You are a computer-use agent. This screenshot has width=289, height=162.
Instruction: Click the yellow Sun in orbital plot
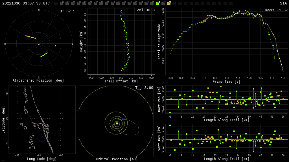(x=117, y=123)
